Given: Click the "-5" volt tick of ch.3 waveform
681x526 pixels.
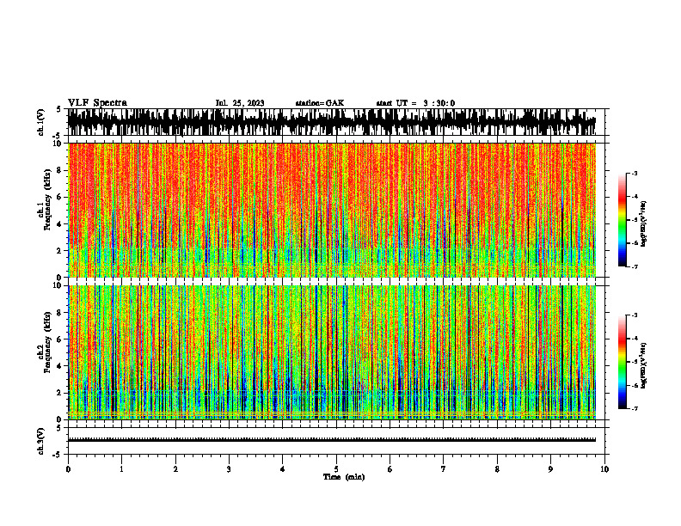Looking at the screenshot, I should coord(58,455).
